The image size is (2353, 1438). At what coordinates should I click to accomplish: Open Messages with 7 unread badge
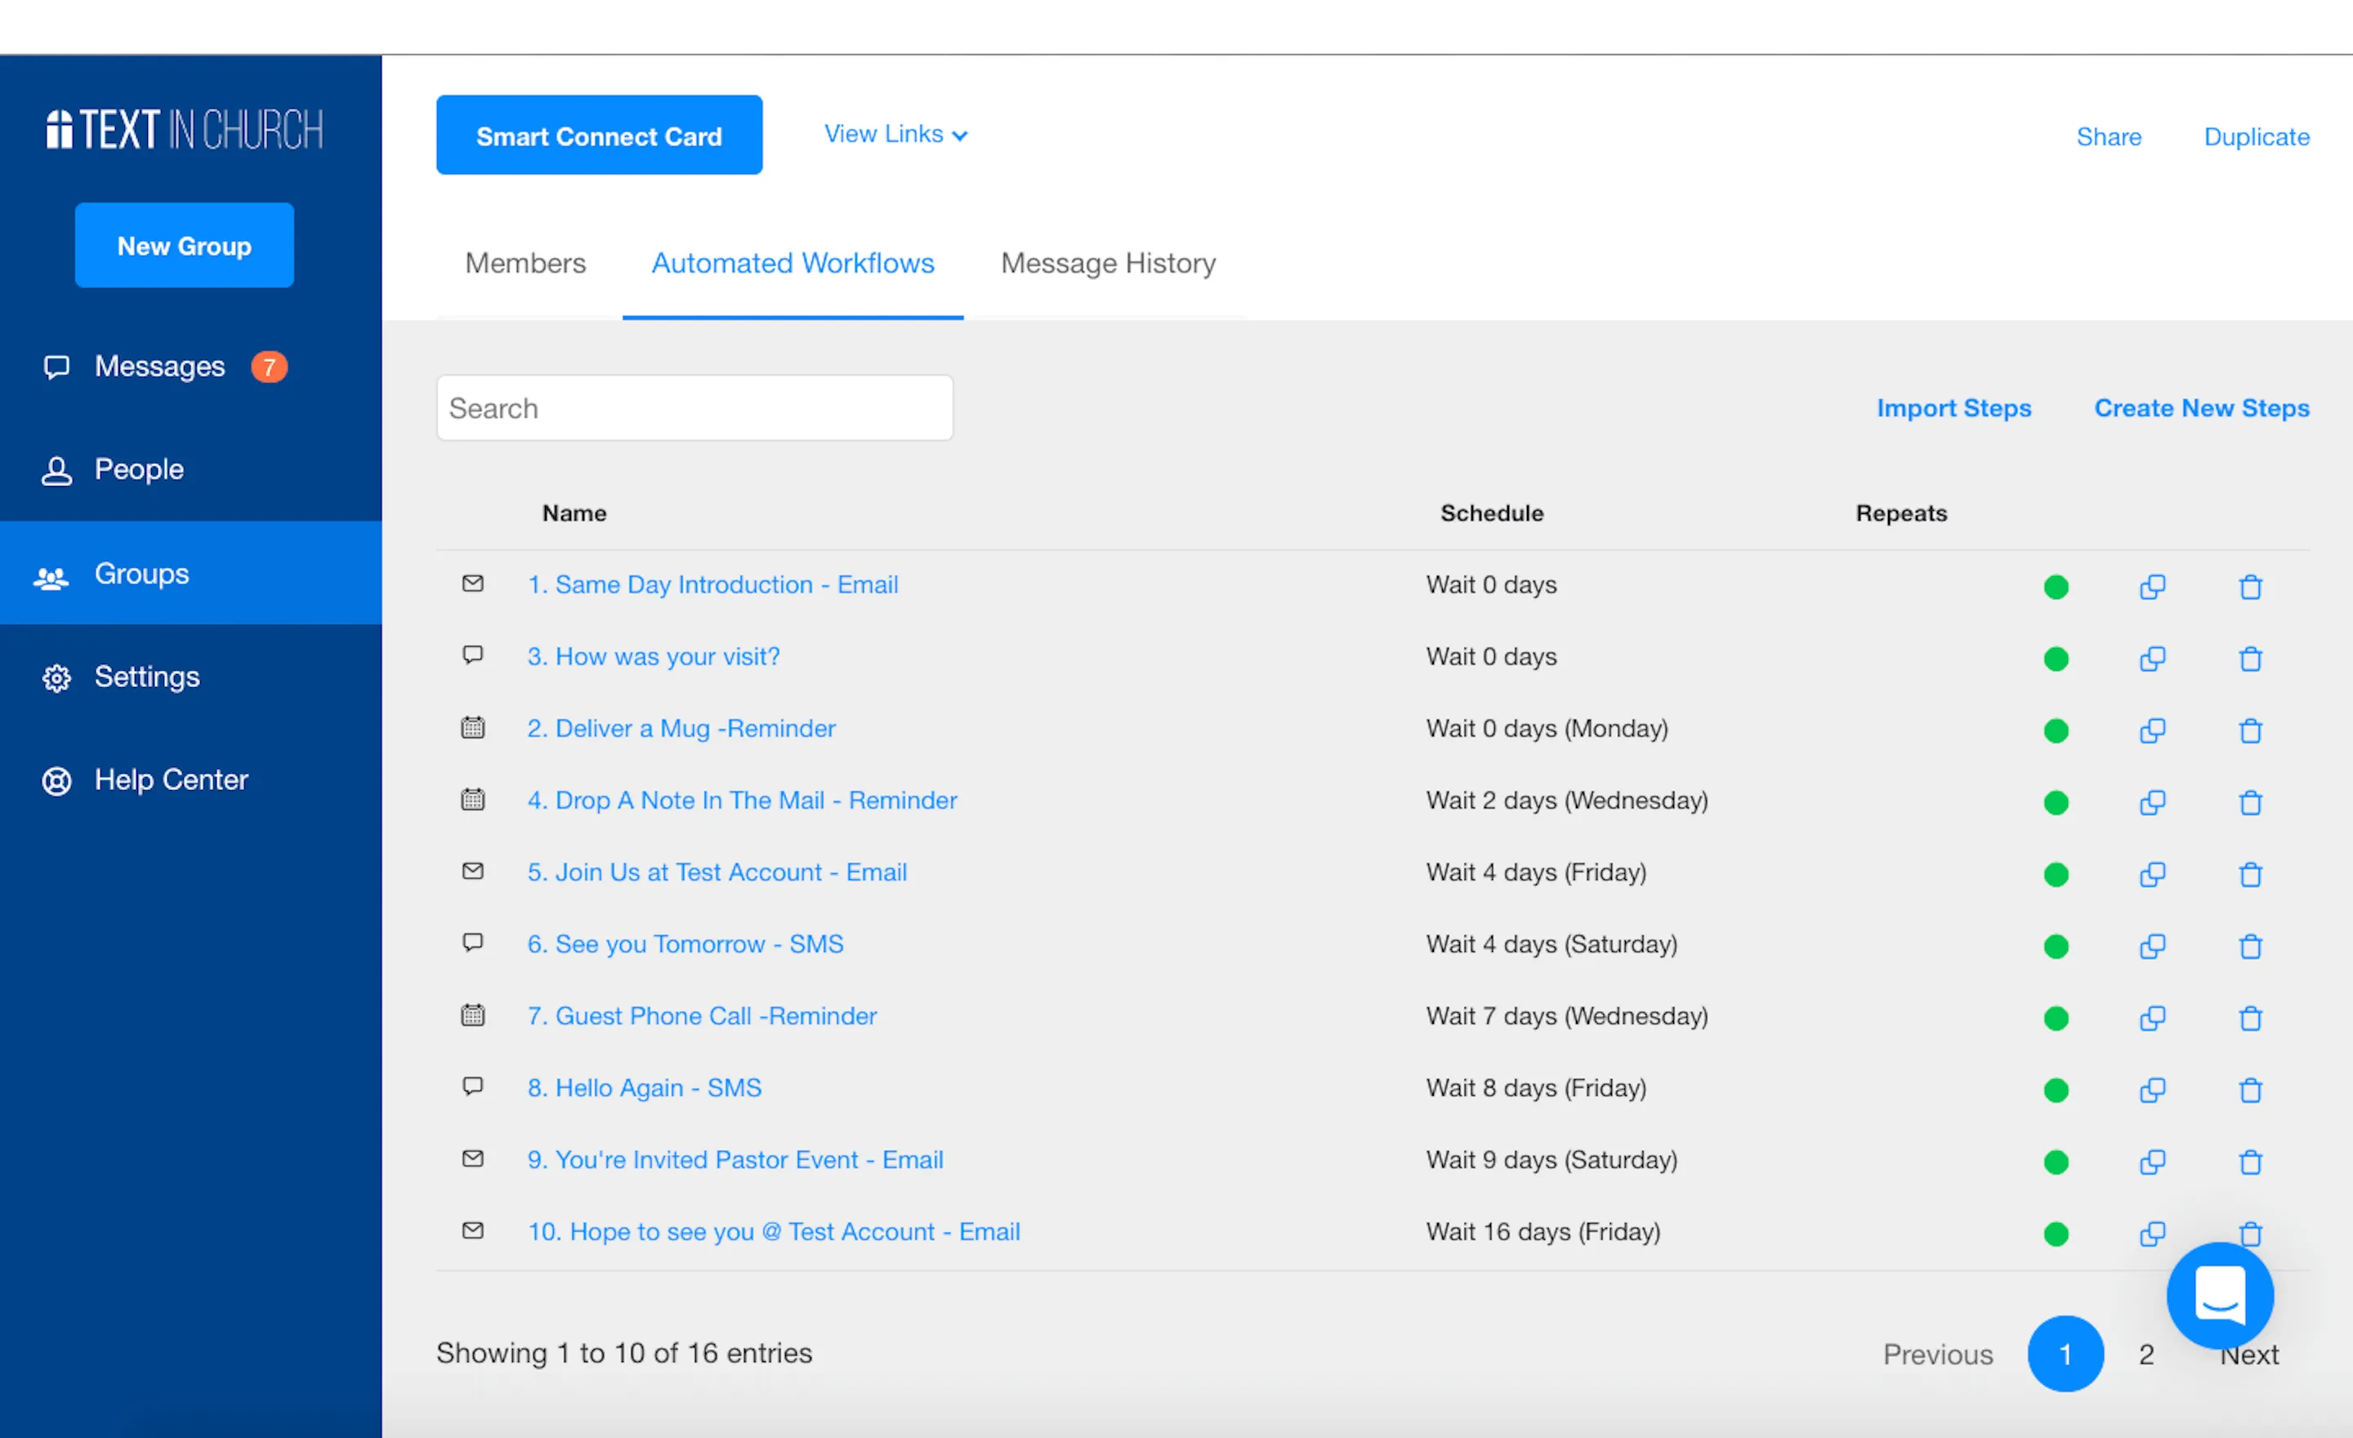(x=160, y=367)
